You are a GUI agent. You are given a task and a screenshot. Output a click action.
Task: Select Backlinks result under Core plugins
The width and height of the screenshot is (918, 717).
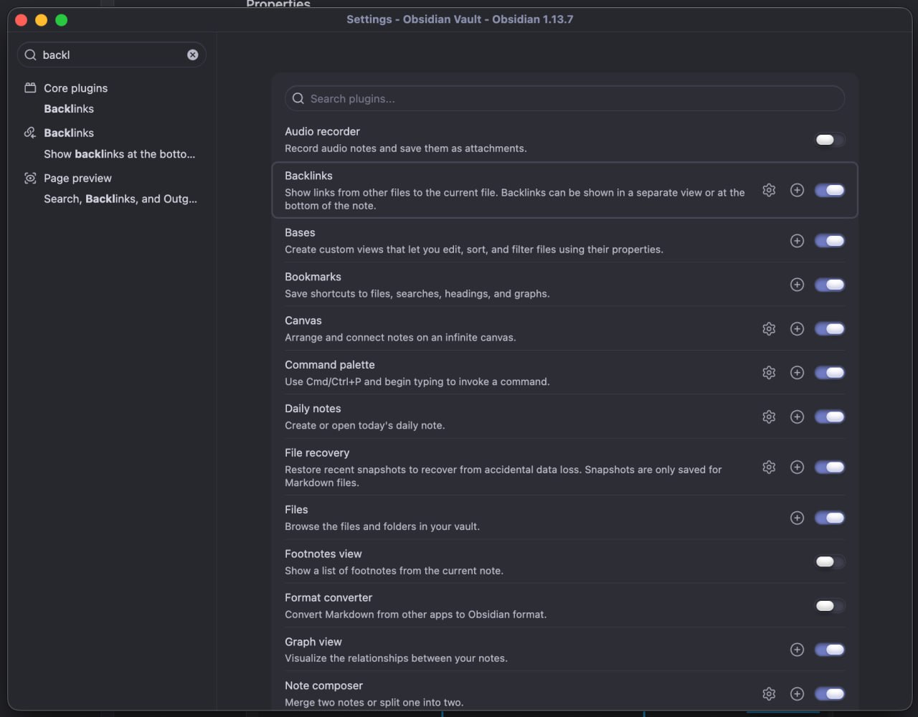click(x=69, y=109)
